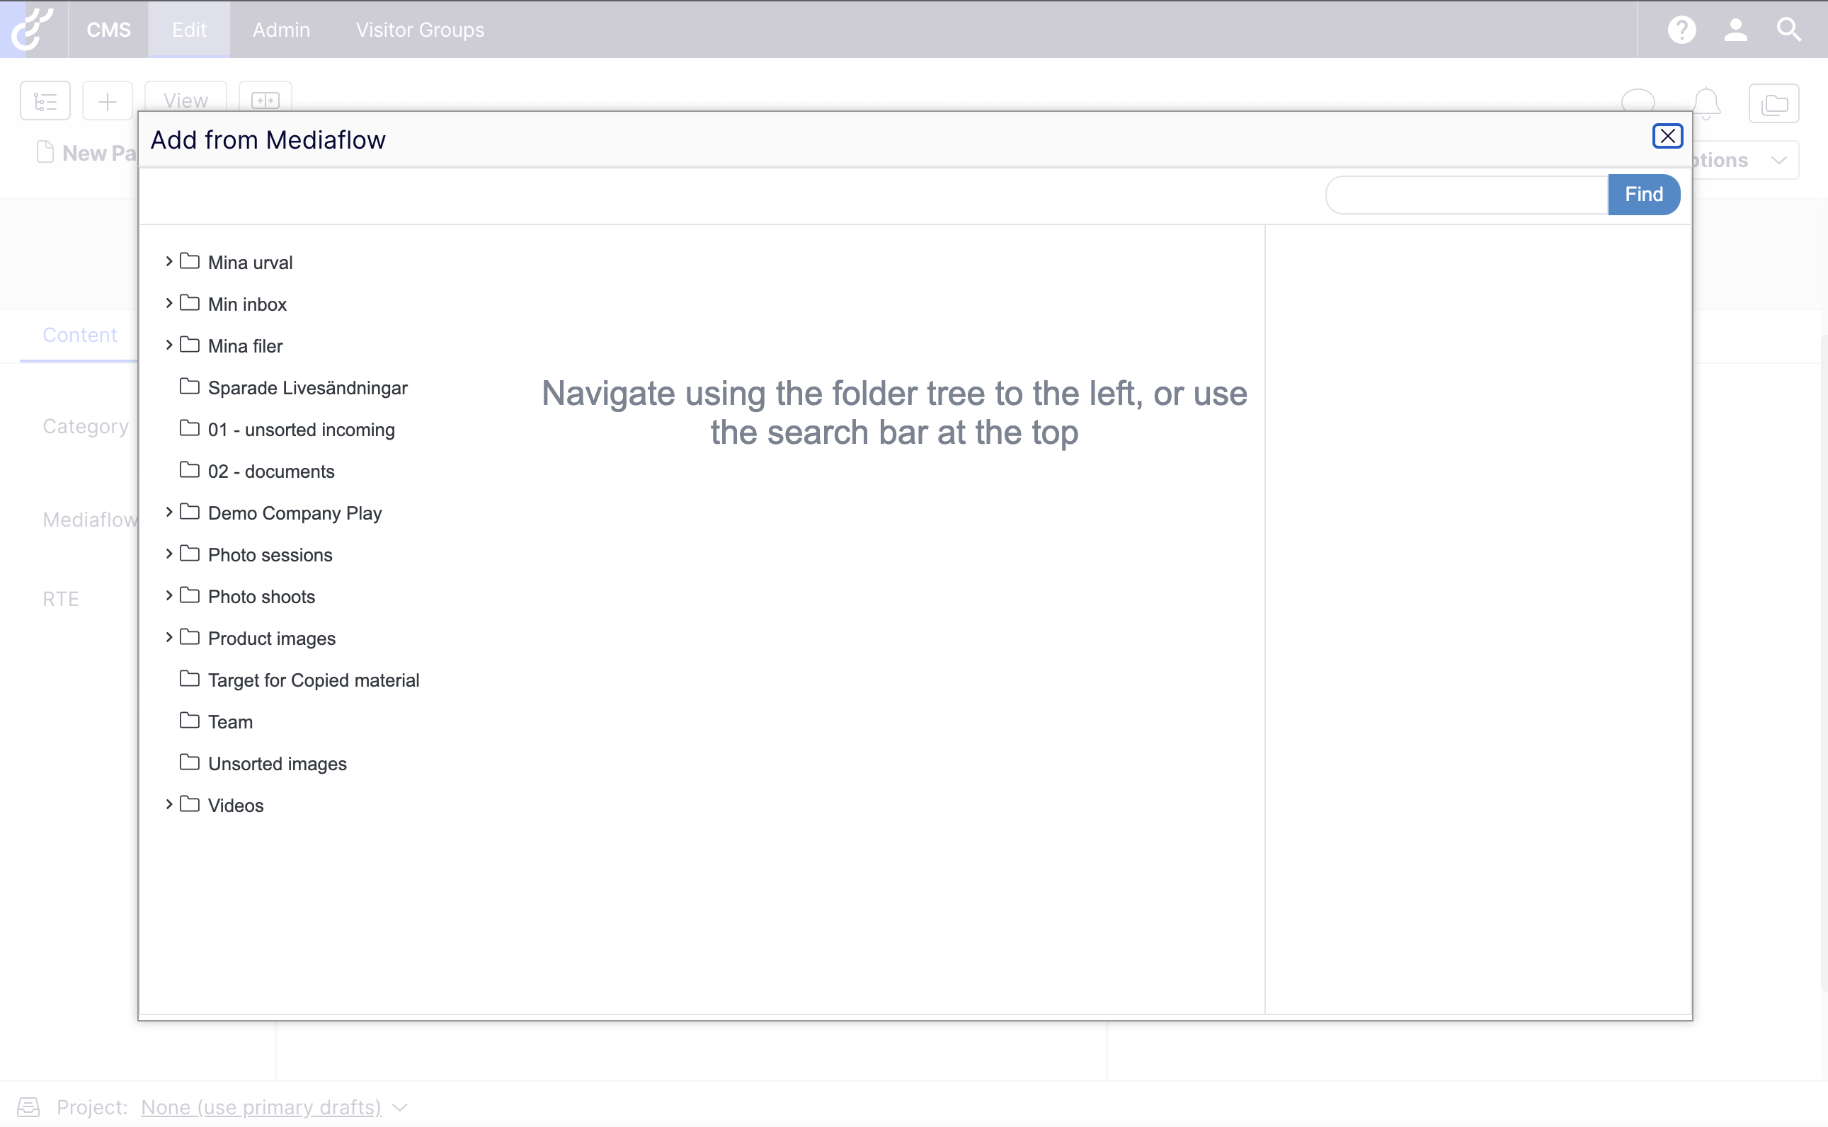Click the Find button
The width and height of the screenshot is (1828, 1127).
[1643, 194]
